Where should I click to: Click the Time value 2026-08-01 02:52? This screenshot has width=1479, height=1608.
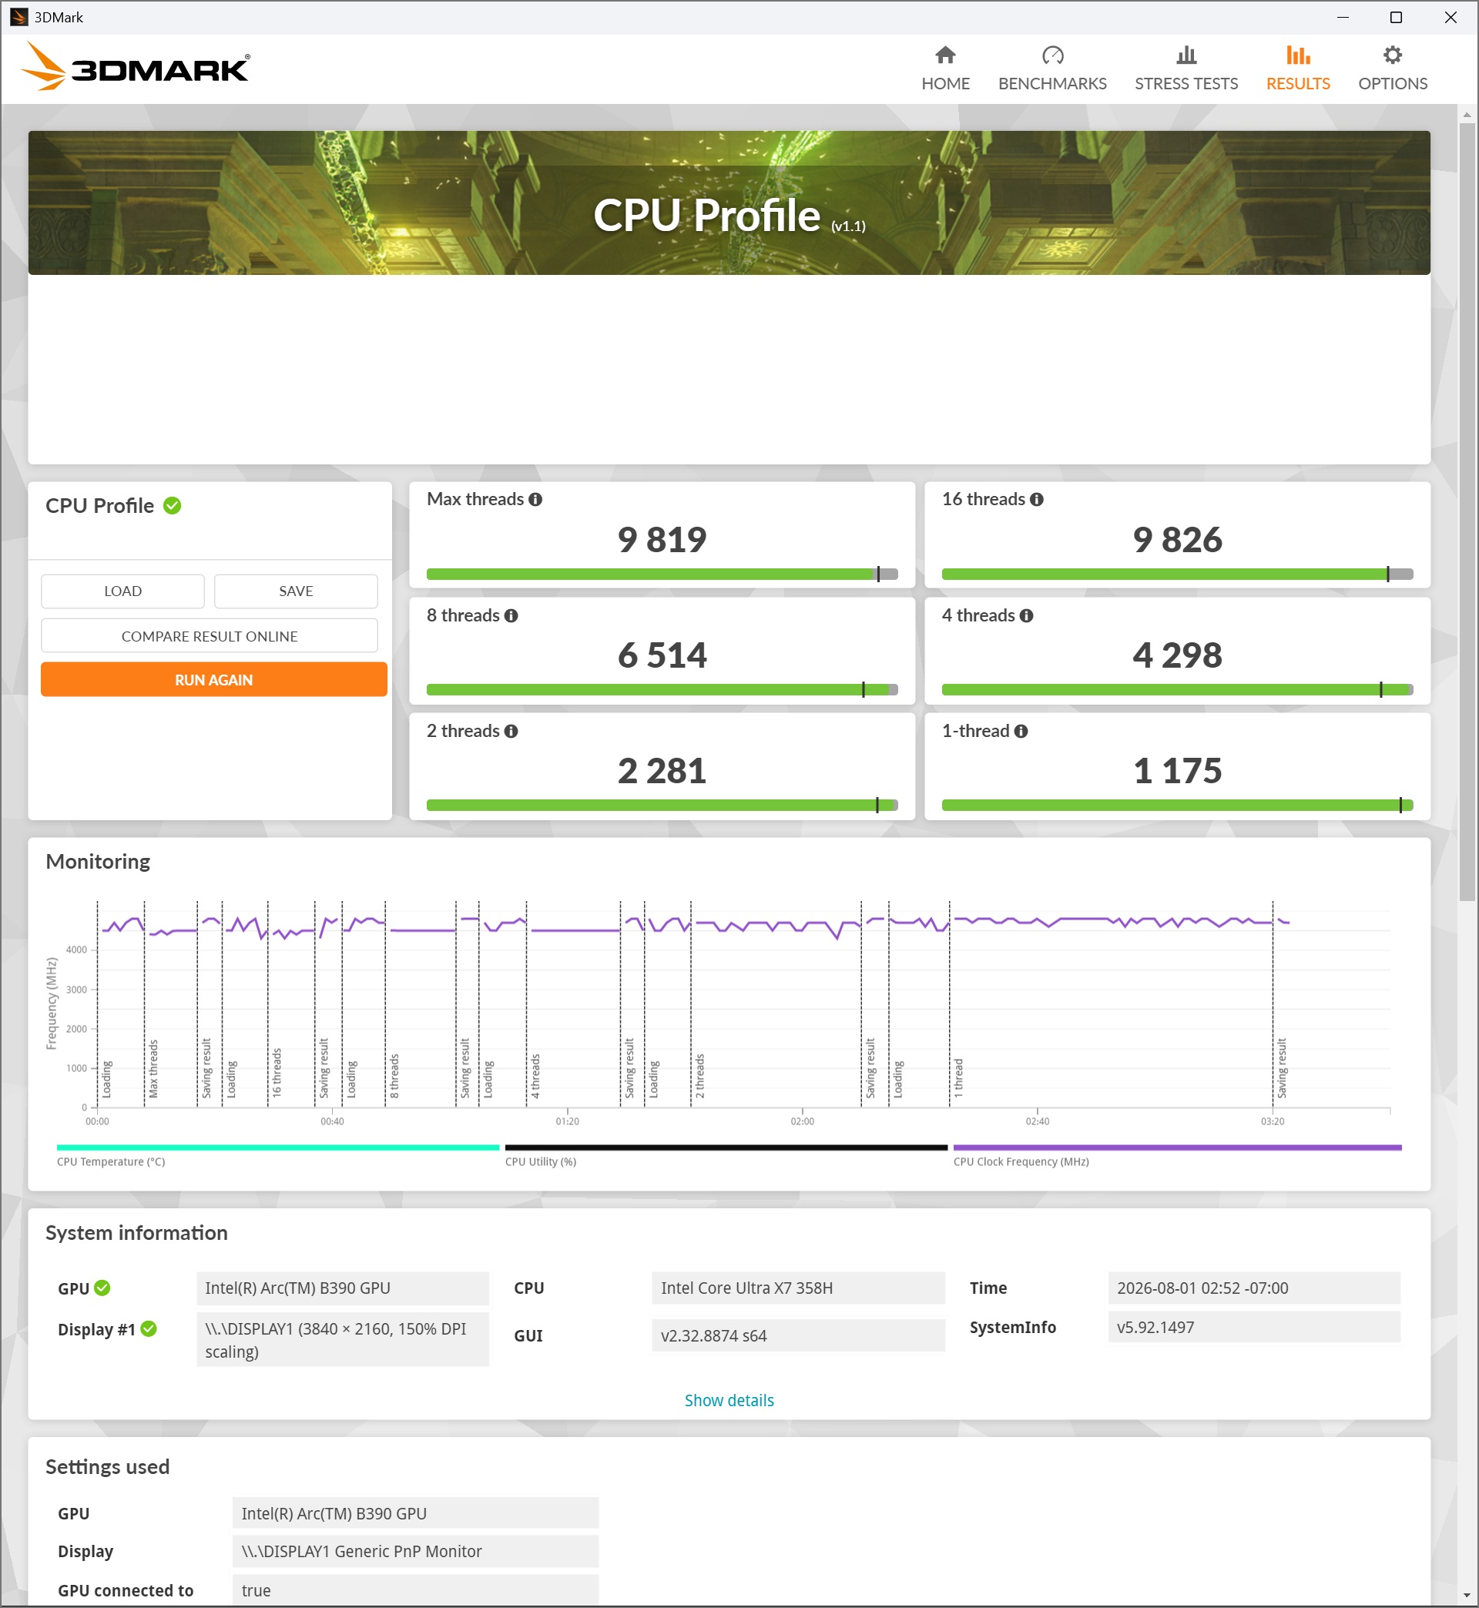point(1254,1287)
